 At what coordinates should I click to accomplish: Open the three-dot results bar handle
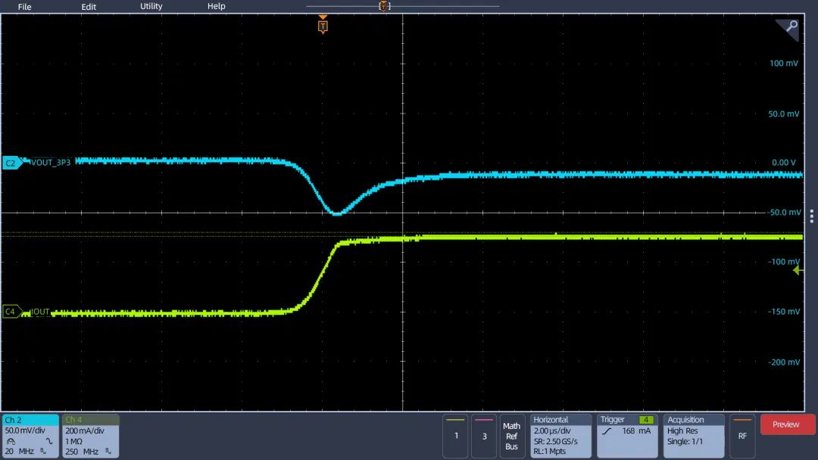click(x=812, y=216)
